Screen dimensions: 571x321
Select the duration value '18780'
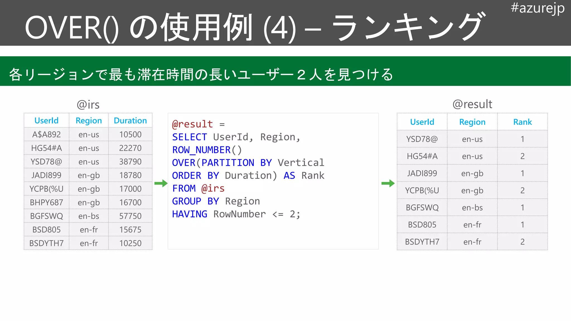coord(130,175)
